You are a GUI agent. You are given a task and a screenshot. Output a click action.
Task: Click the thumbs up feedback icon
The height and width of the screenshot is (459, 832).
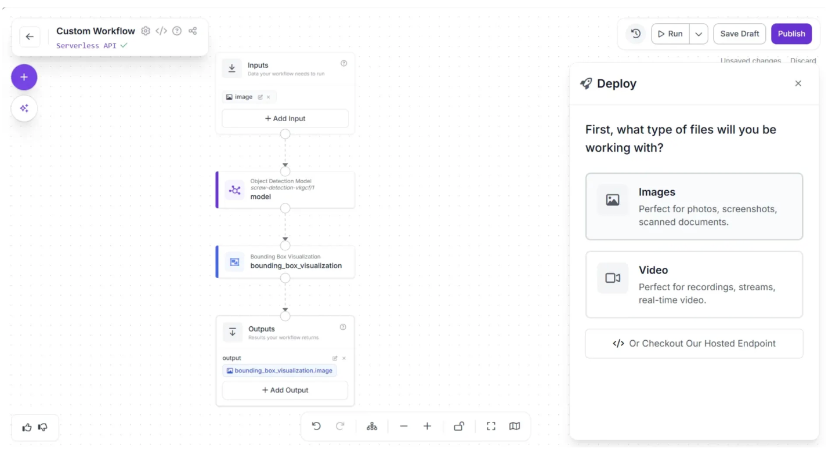27,428
